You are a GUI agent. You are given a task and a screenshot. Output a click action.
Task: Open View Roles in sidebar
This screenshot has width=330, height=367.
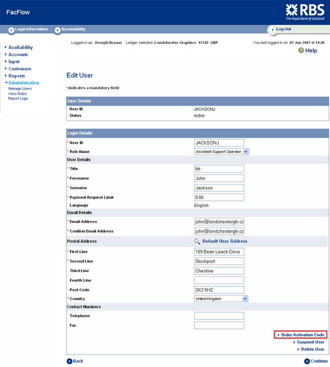click(17, 93)
